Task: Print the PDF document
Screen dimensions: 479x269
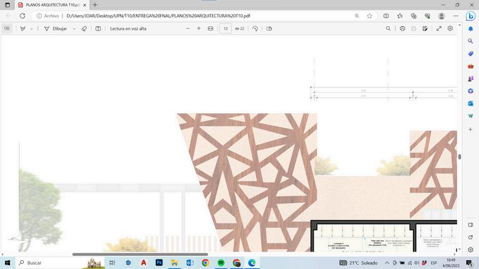Action: (402, 29)
